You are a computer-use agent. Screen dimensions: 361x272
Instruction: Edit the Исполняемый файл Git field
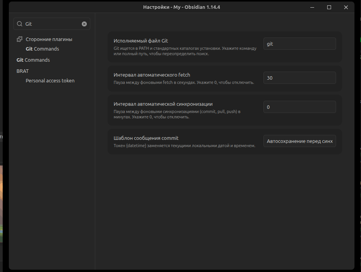pyautogui.click(x=300, y=44)
